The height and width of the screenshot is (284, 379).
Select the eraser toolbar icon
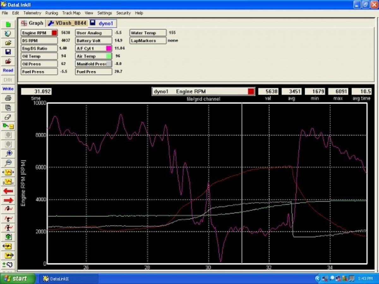pyautogui.click(x=7, y=116)
